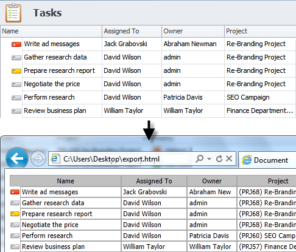This screenshot has width=296, height=252.
Task: Click the browser Forward arrow button
Action: click(38, 158)
